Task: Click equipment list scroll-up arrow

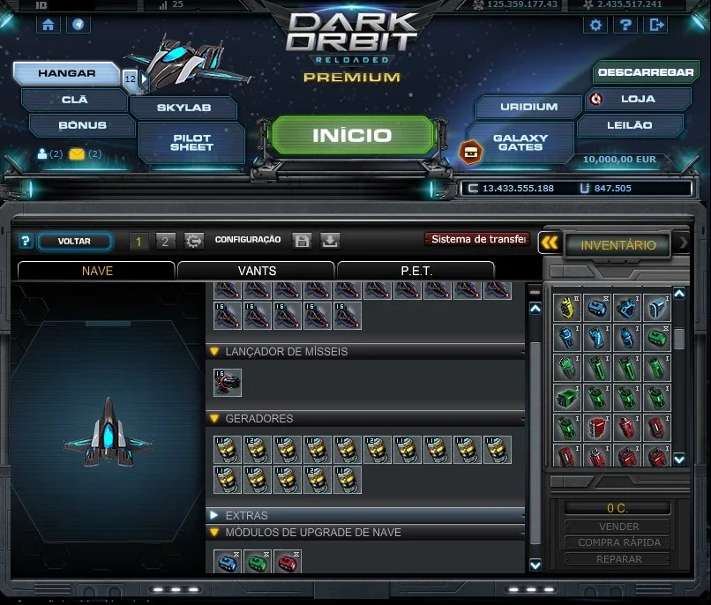Action: [535, 309]
